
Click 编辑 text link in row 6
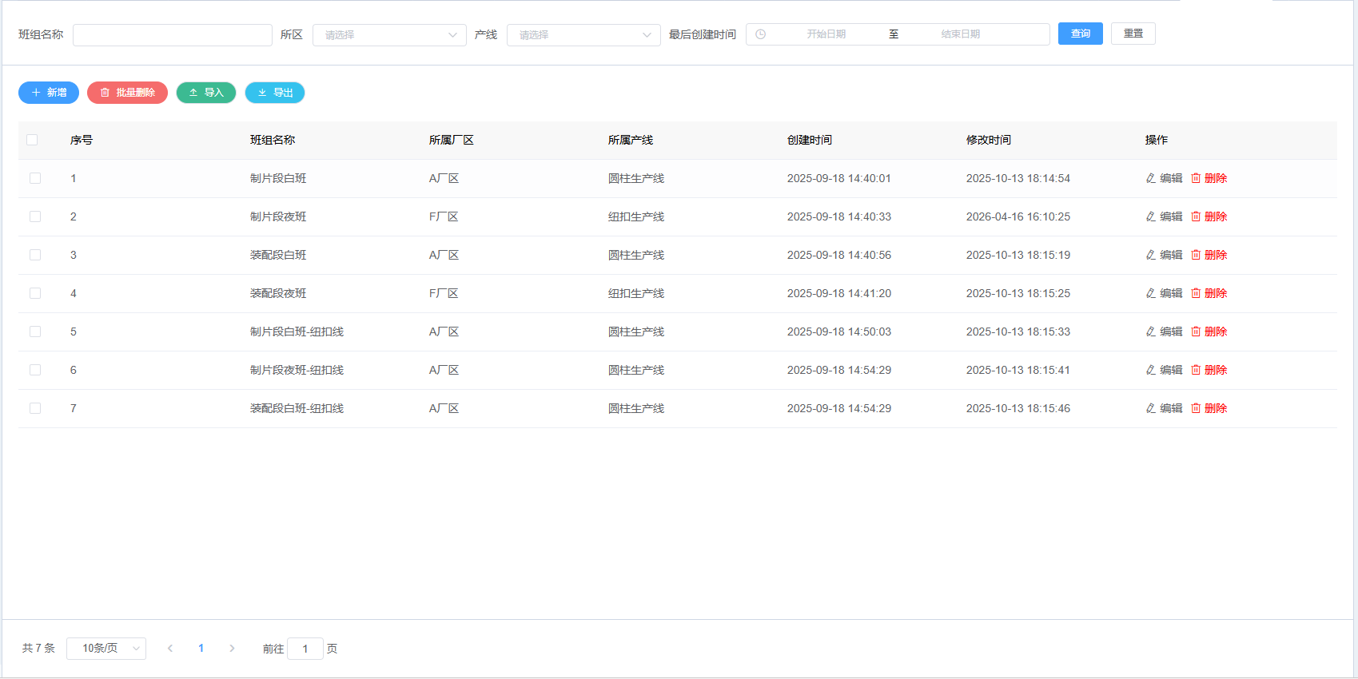[x=1171, y=370]
